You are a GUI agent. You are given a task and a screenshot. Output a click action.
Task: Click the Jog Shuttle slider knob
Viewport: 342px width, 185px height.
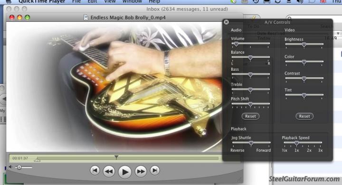pyautogui.click(x=251, y=143)
